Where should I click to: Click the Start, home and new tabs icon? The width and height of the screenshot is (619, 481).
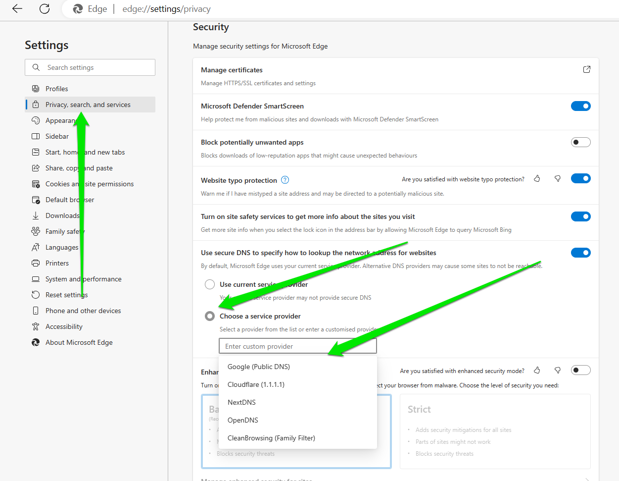(36, 152)
